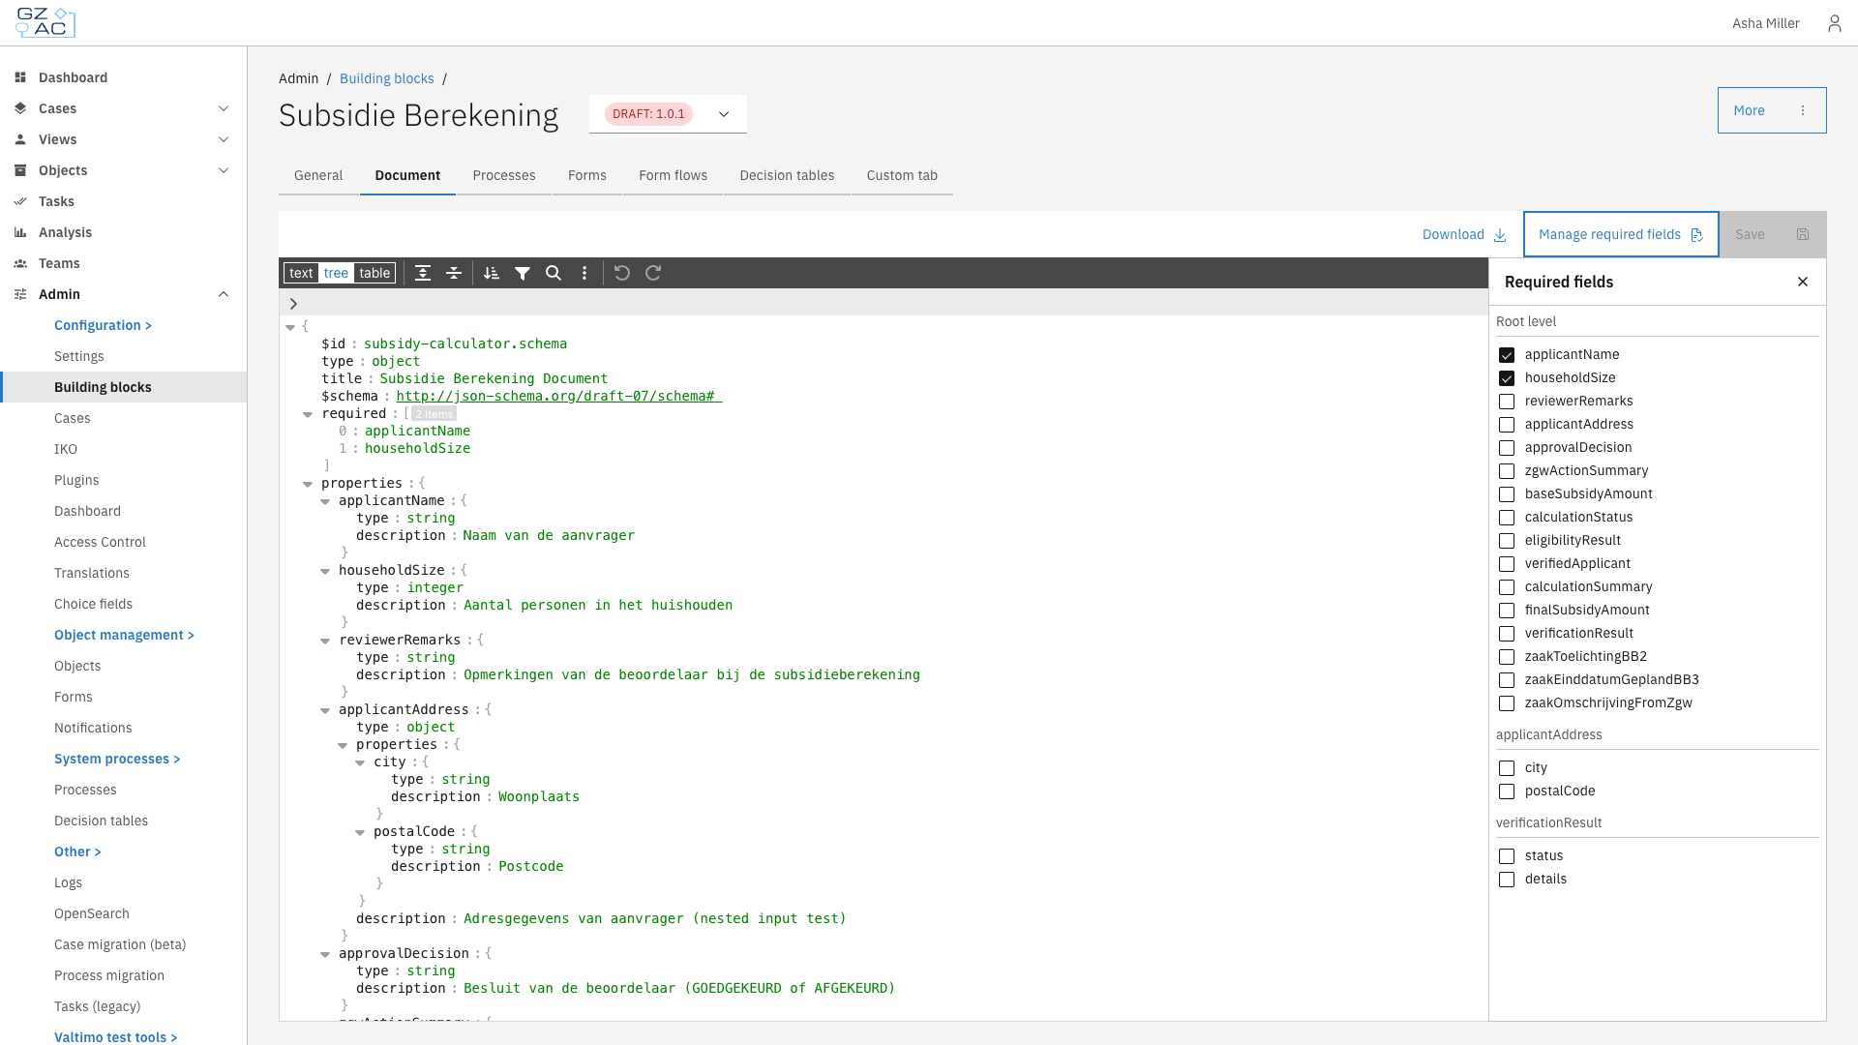The height and width of the screenshot is (1045, 1858).
Task: Check finalSubsidyAmount as required
Action: coord(1507,611)
